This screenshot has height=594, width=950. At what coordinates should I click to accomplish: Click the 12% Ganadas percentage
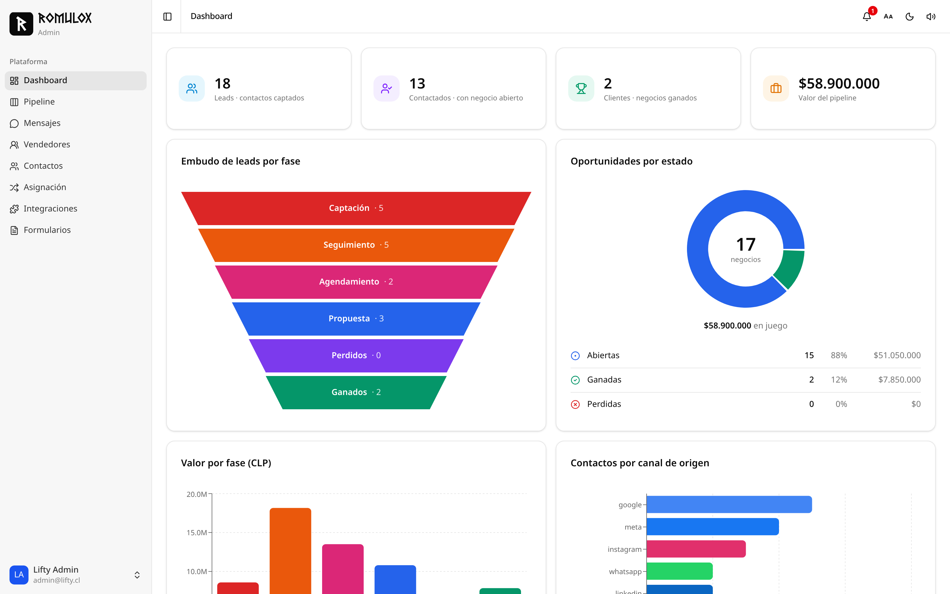tap(839, 380)
